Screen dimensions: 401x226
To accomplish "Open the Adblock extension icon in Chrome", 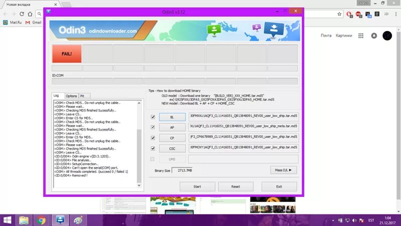I will [x=359, y=15].
